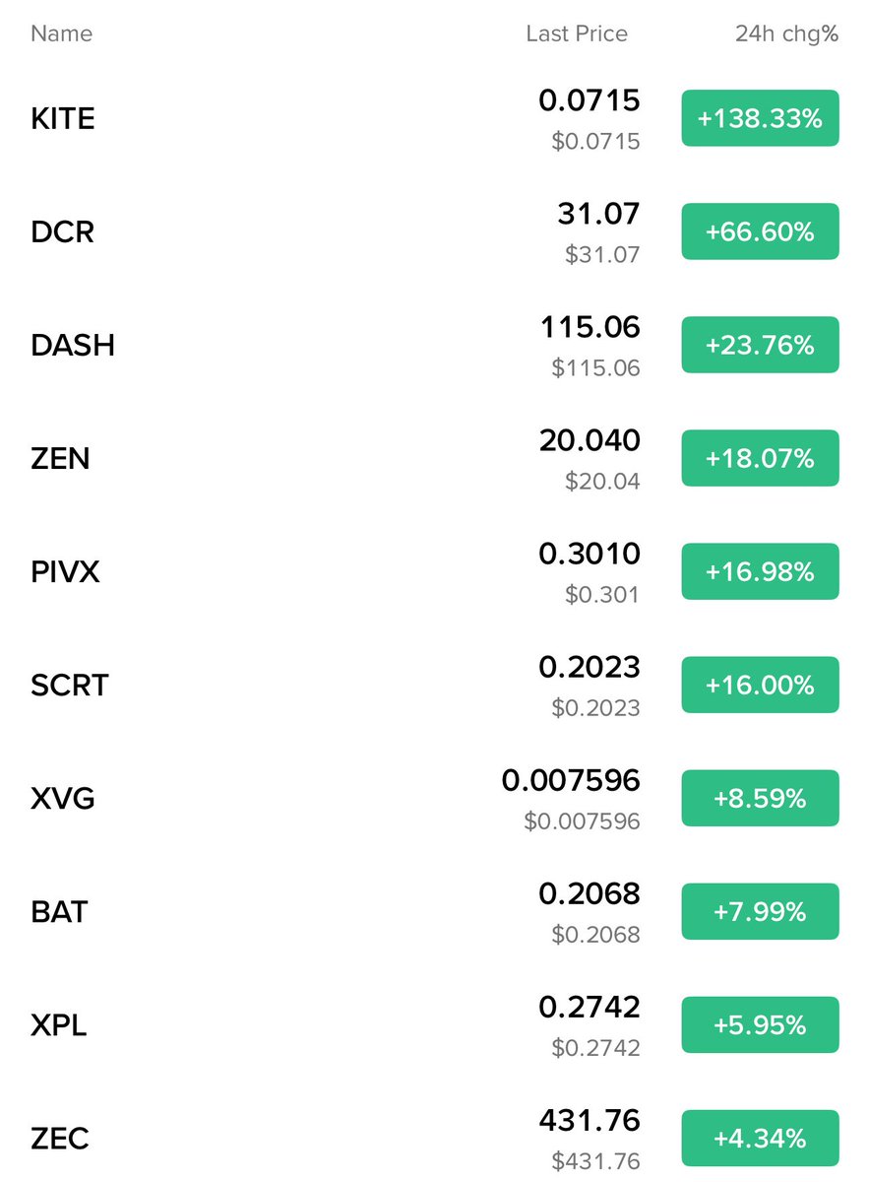Select the ZEC coin name

60,1139
